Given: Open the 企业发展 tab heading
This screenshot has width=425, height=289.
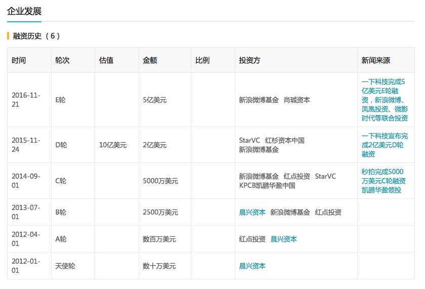Looking at the screenshot, I should coord(24,11).
